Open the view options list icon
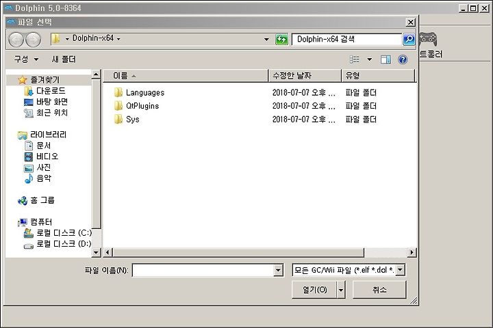Screen dimensions: 493x328 (x=355, y=59)
